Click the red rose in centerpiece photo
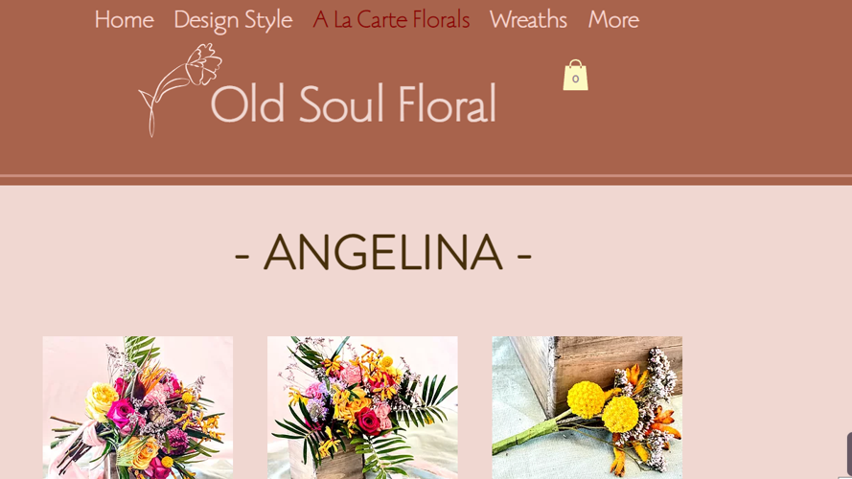Screen dimensions: 852x479 (368, 422)
